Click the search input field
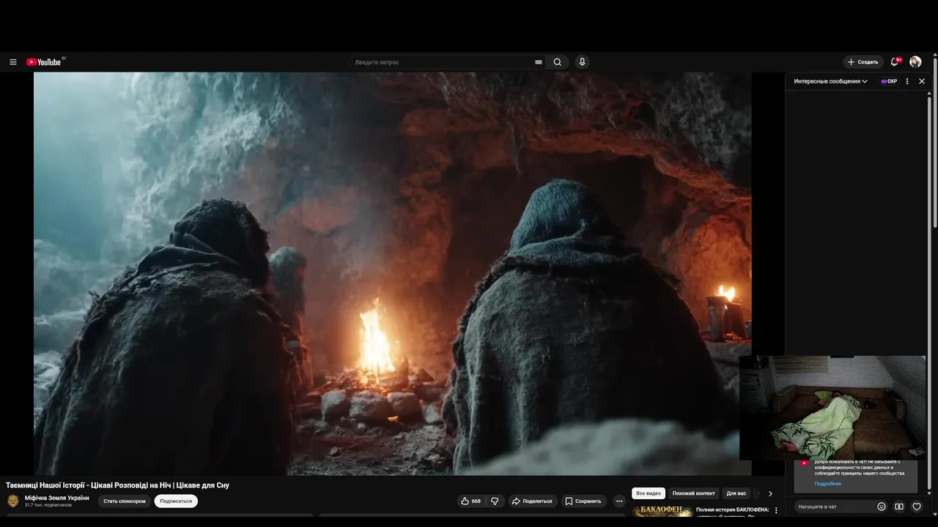This screenshot has width=938, height=527. click(x=442, y=62)
